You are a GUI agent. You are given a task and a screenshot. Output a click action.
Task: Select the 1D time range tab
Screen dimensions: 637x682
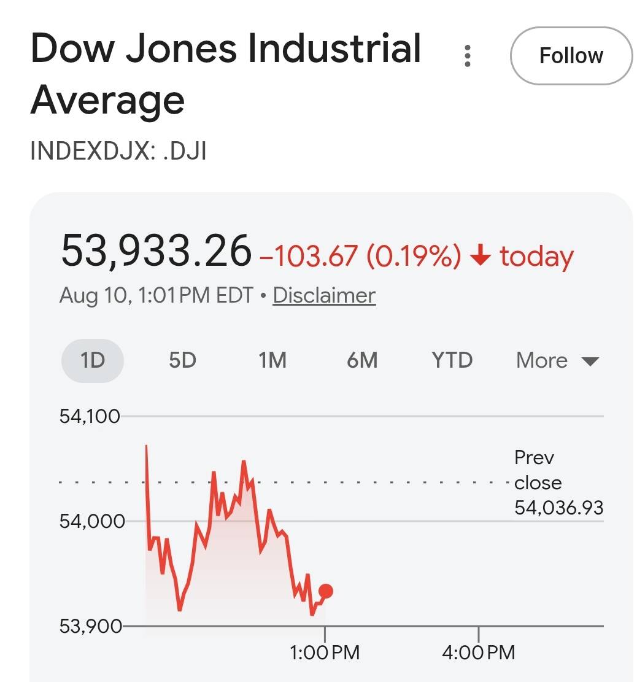pos(93,360)
